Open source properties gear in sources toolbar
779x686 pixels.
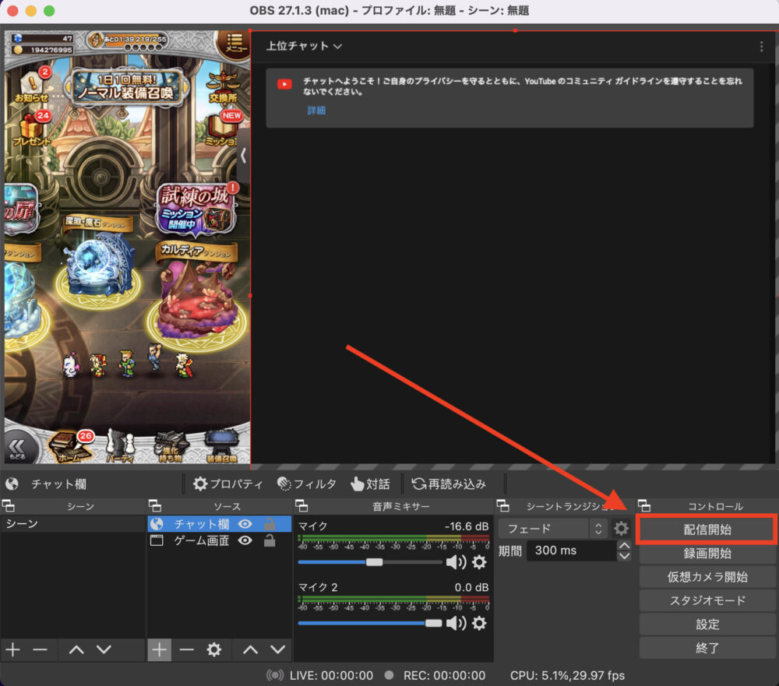coord(213,649)
